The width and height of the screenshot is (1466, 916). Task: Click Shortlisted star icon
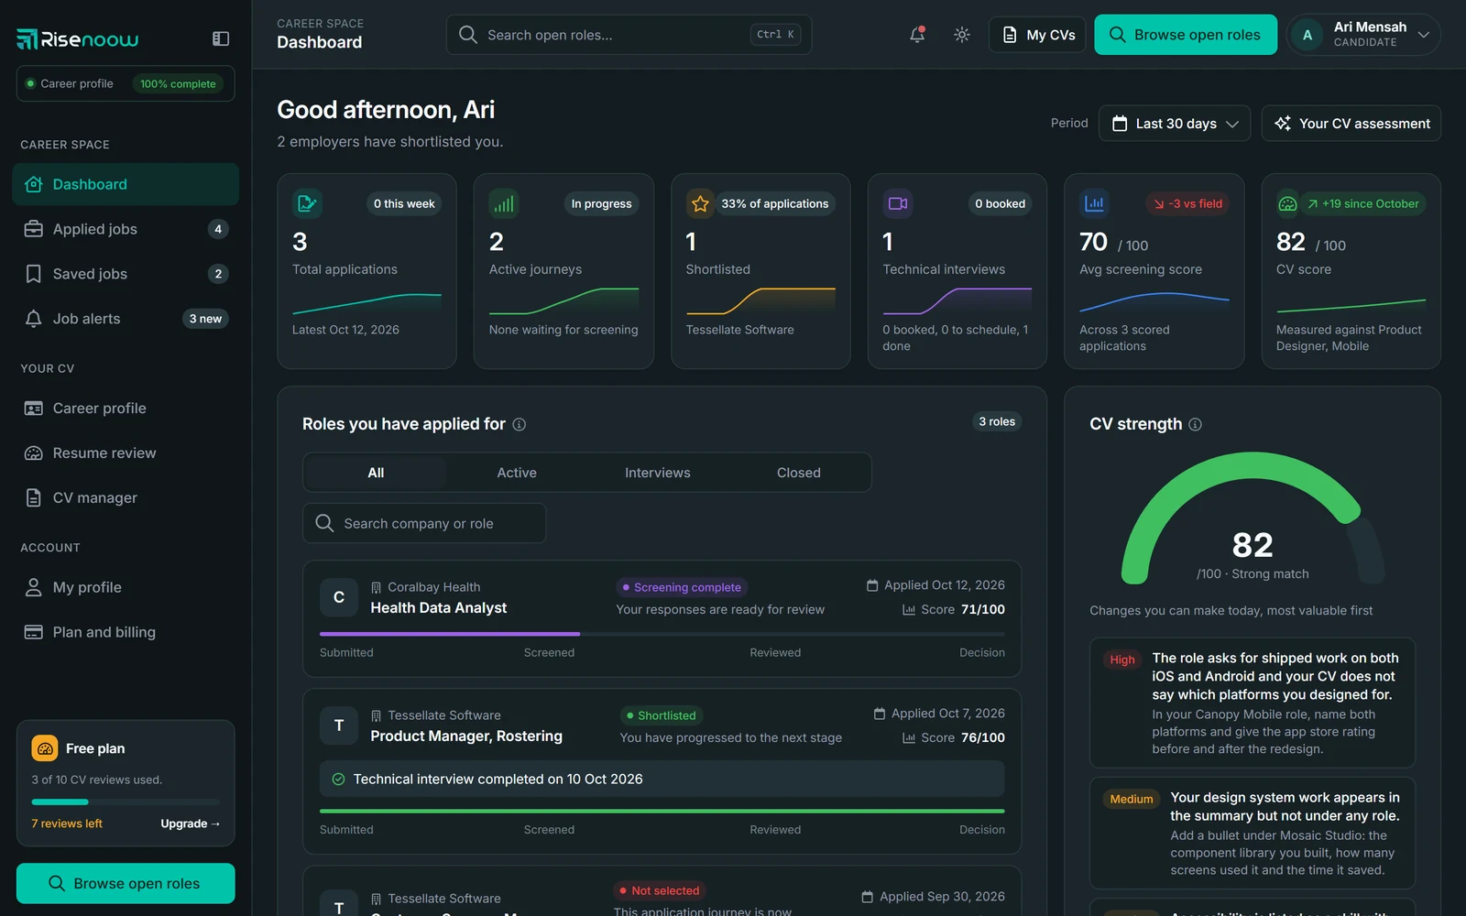pos(701,203)
